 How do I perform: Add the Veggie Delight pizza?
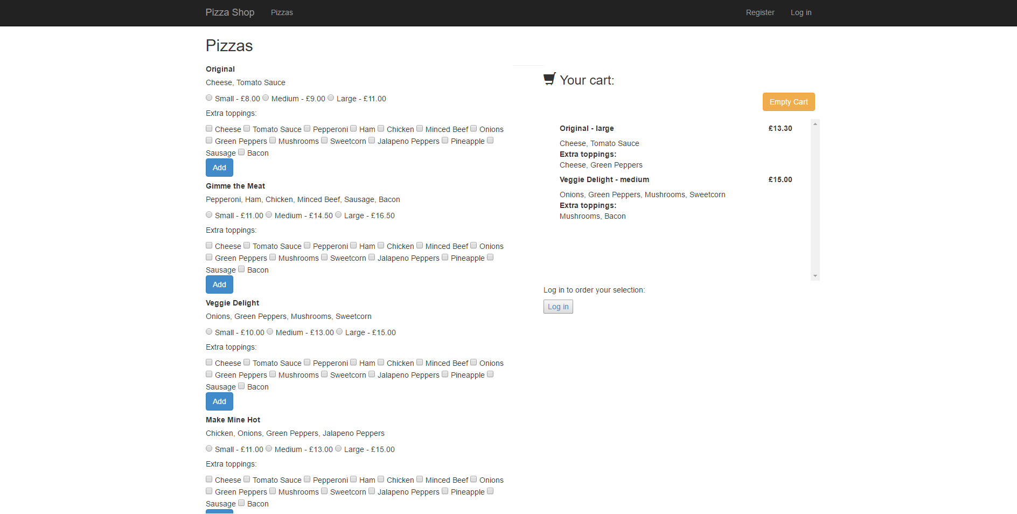tap(219, 401)
